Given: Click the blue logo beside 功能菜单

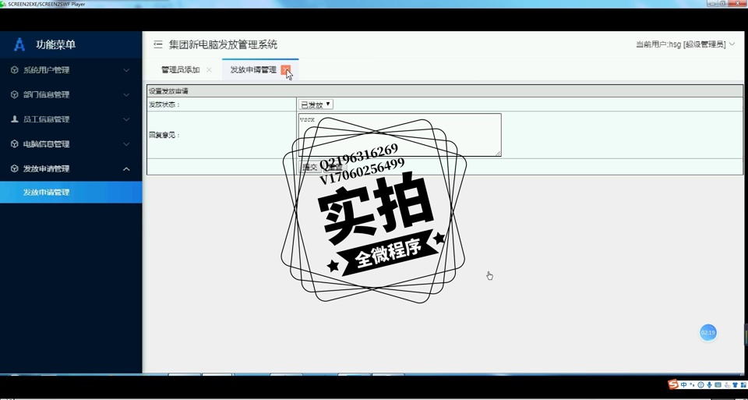Looking at the screenshot, I should [19, 45].
